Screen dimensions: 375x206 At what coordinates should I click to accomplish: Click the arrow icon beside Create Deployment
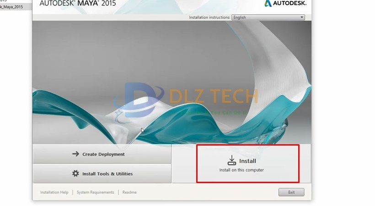pyautogui.click(x=75, y=154)
